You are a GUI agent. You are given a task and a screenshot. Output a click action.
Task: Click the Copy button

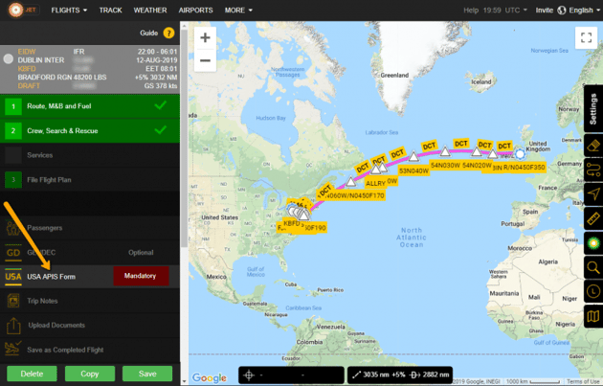[x=90, y=374]
